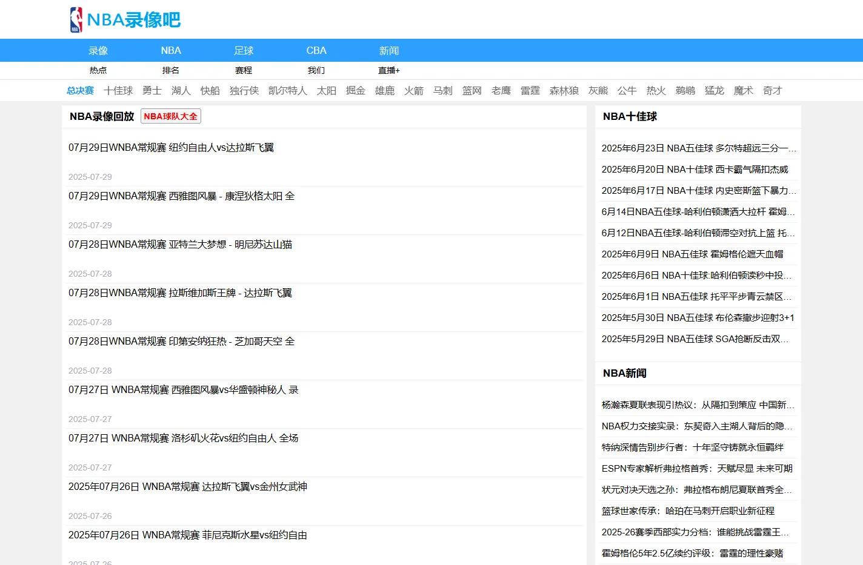The width and height of the screenshot is (863, 565).
Task: Open 洛杉矶火花vs纽约自由人 全场 replay
Action: click(x=184, y=438)
